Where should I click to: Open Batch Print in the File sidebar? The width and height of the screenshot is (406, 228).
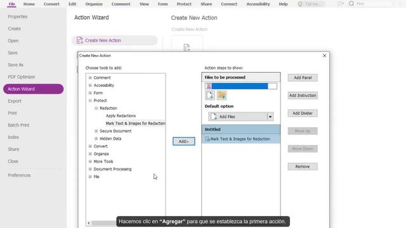18,125
